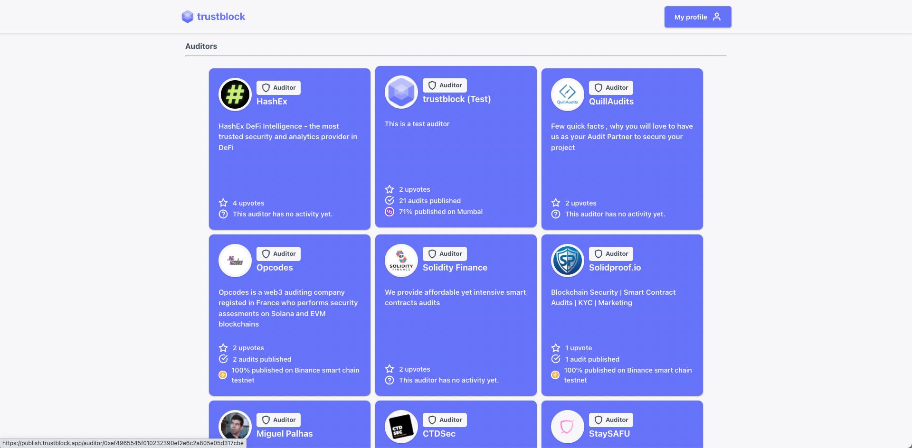Open the Opcodes auditor name
912x448 pixels.
(275, 268)
